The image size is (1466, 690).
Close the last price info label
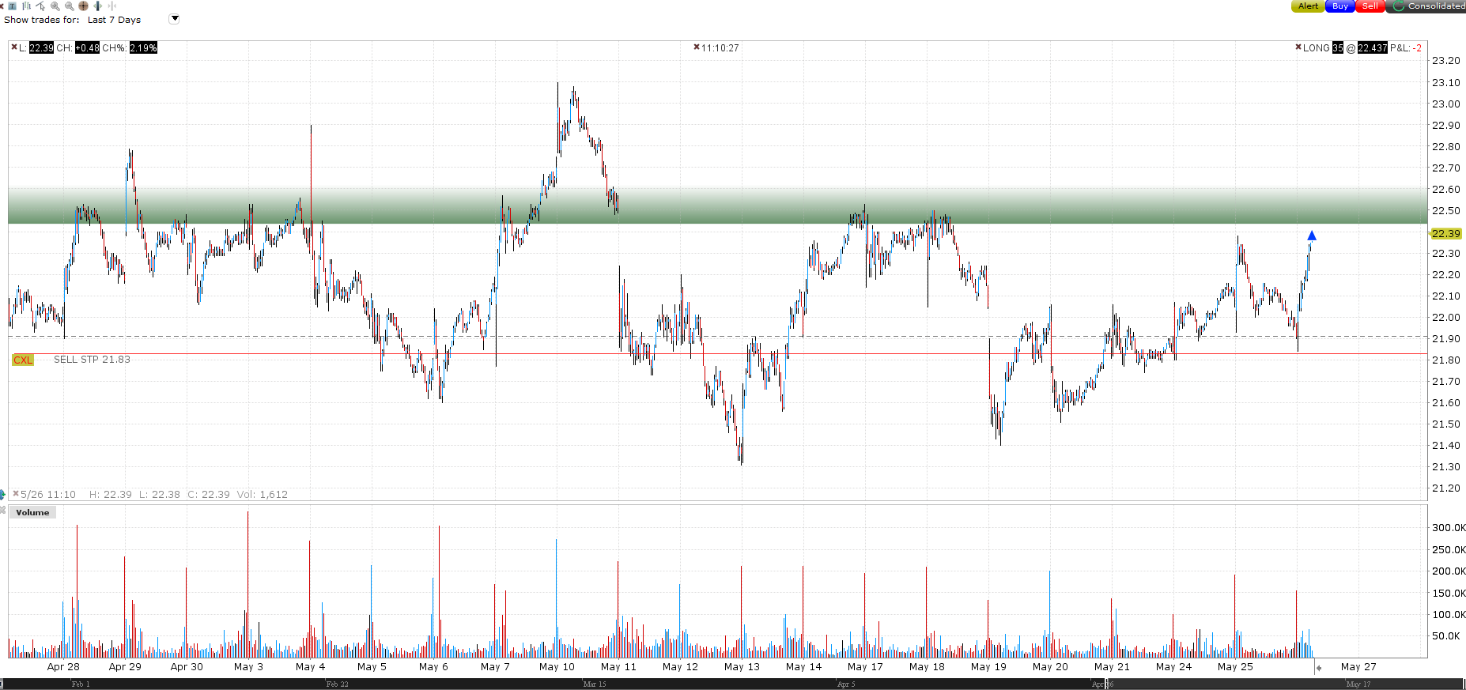pyautogui.click(x=14, y=47)
